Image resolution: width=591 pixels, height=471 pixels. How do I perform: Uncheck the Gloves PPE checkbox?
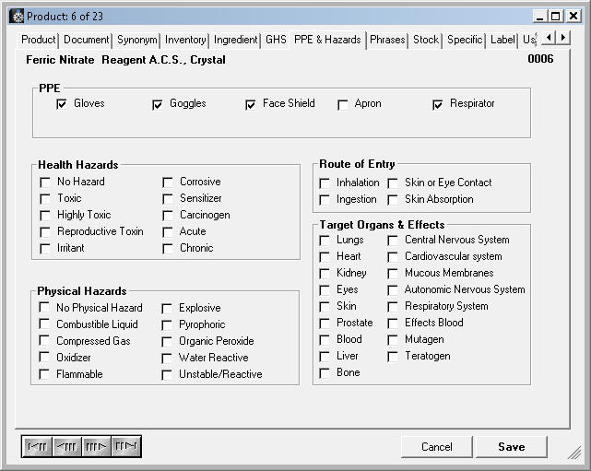click(x=62, y=105)
